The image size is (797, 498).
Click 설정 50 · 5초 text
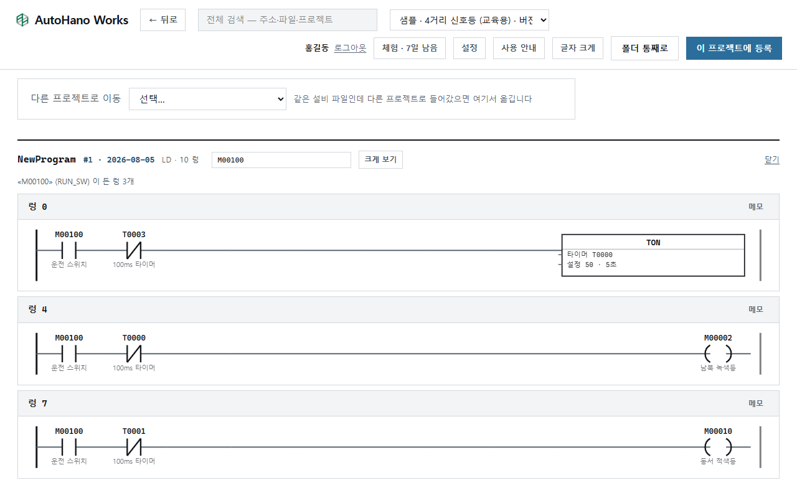pos(592,265)
